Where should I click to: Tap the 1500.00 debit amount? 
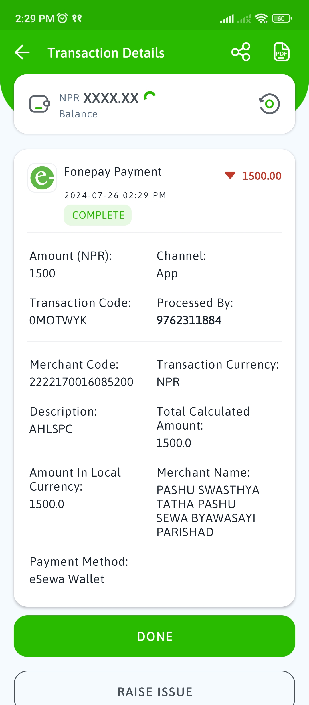tap(262, 176)
